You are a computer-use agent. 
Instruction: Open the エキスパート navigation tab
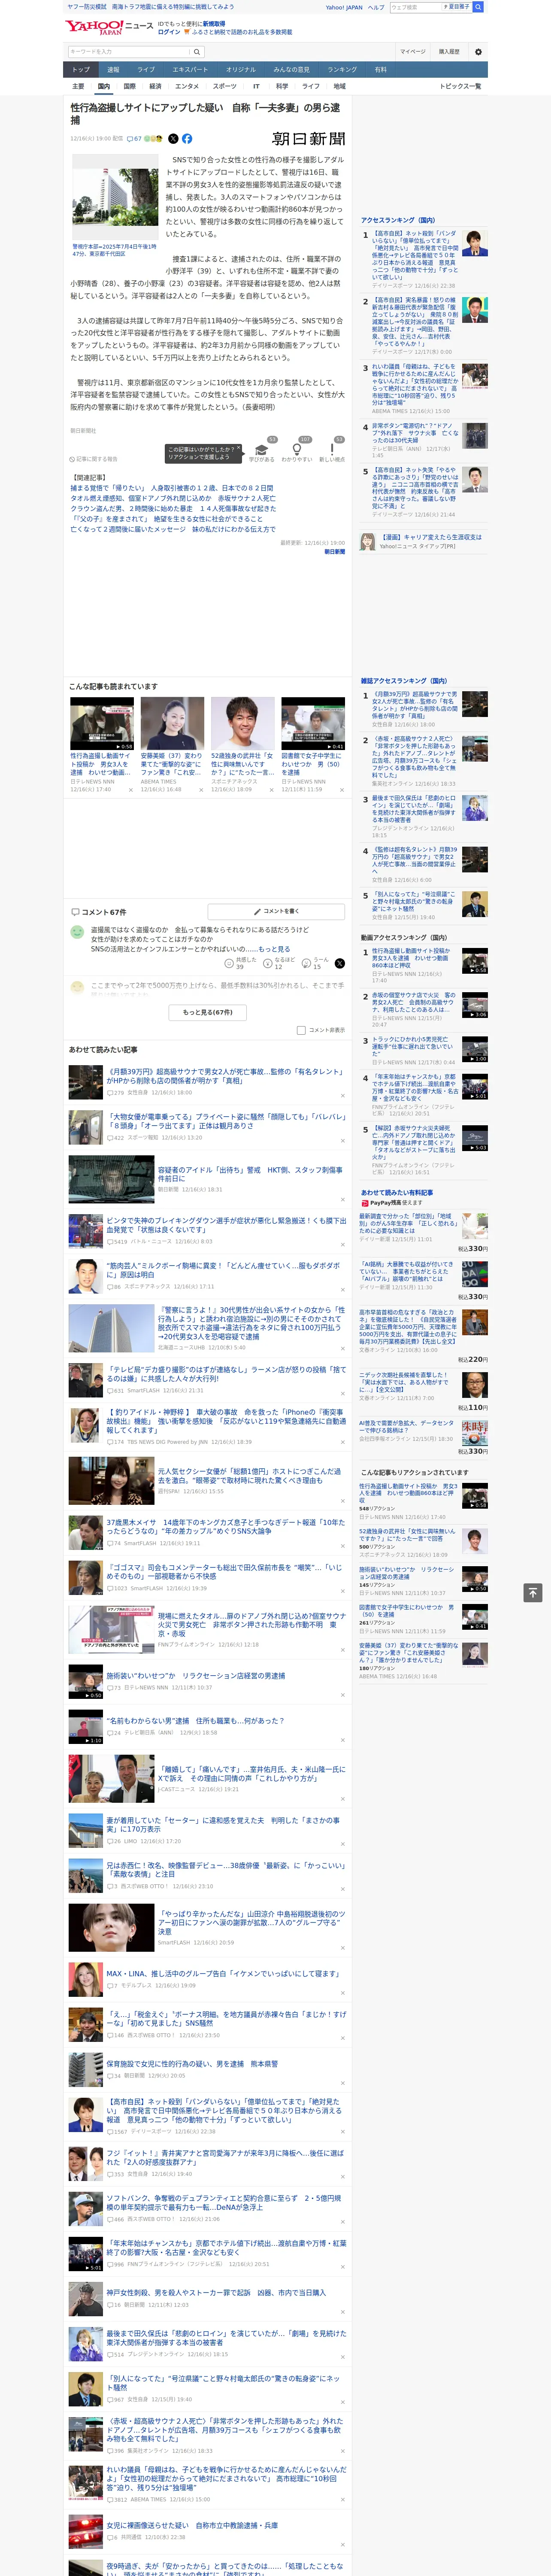click(x=190, y=70)
